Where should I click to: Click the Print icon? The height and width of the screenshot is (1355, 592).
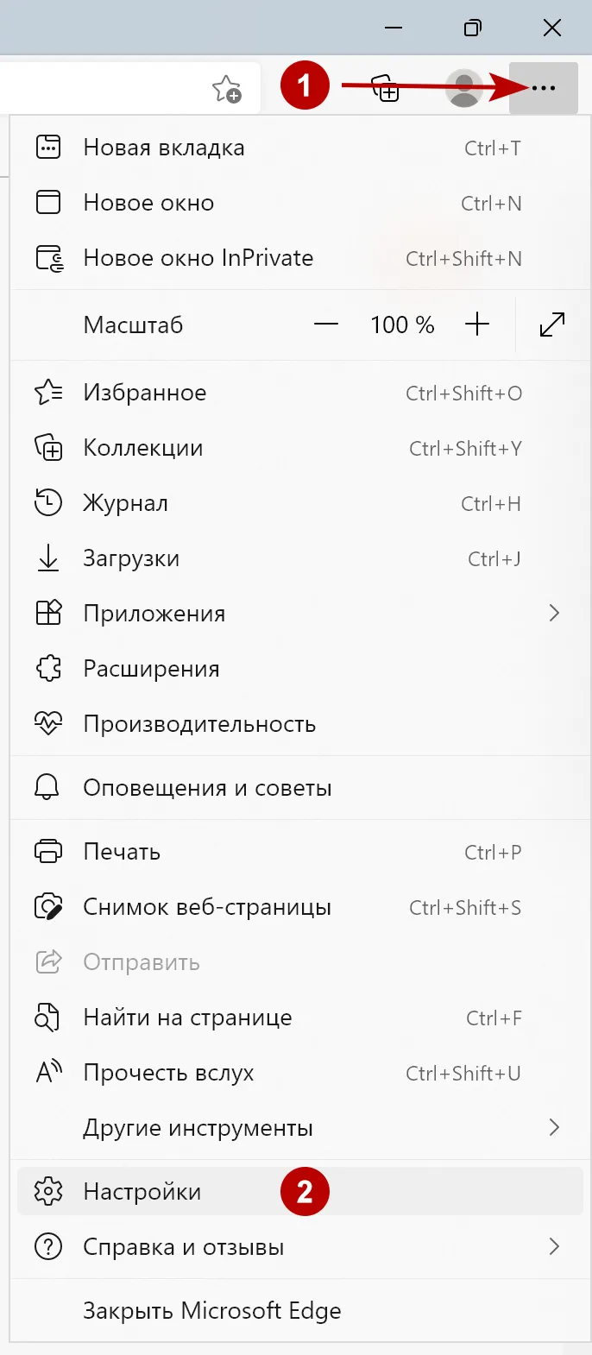tap(49, 852)
